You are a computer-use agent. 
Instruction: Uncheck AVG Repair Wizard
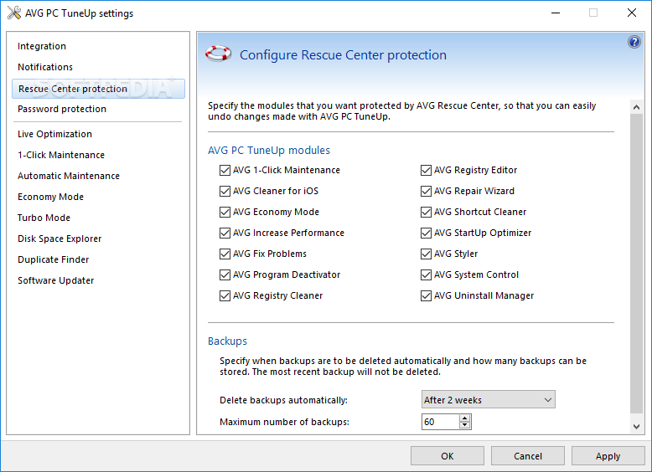427,191
